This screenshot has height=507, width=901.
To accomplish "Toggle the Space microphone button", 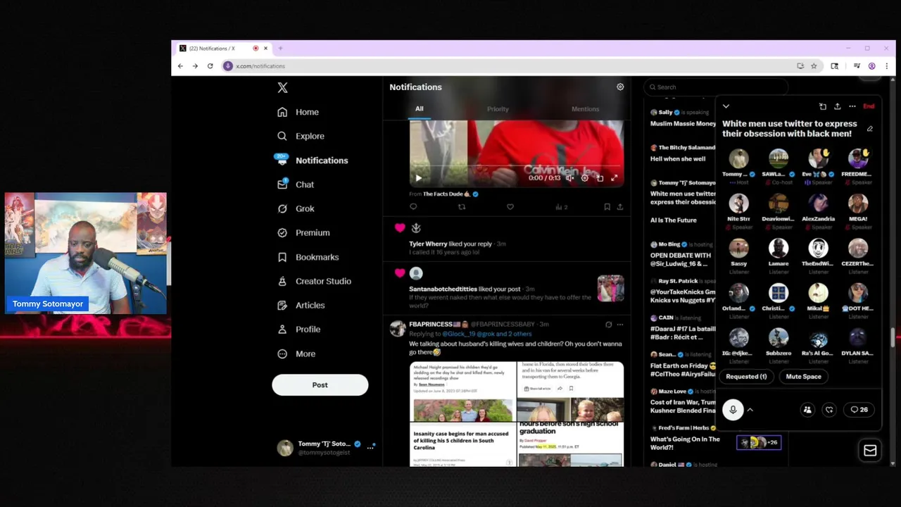I will [x=733, y=410].
